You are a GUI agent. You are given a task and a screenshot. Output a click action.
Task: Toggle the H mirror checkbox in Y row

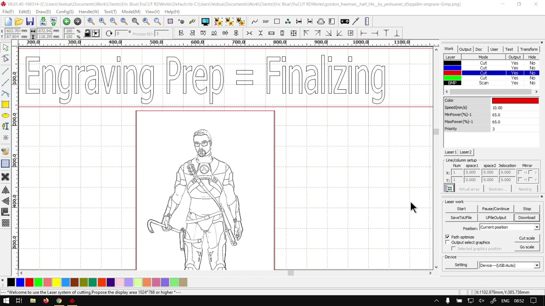(x=520, y=180)
